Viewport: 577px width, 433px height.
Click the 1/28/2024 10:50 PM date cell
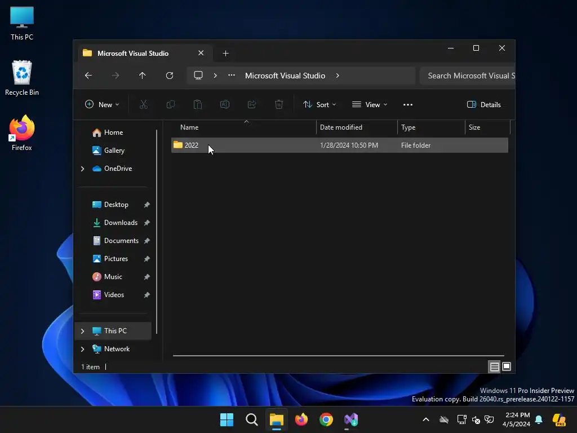[349, 145]
